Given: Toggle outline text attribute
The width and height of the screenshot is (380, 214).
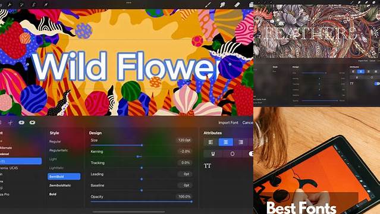Looking at the screenshot, I should 232,153.
